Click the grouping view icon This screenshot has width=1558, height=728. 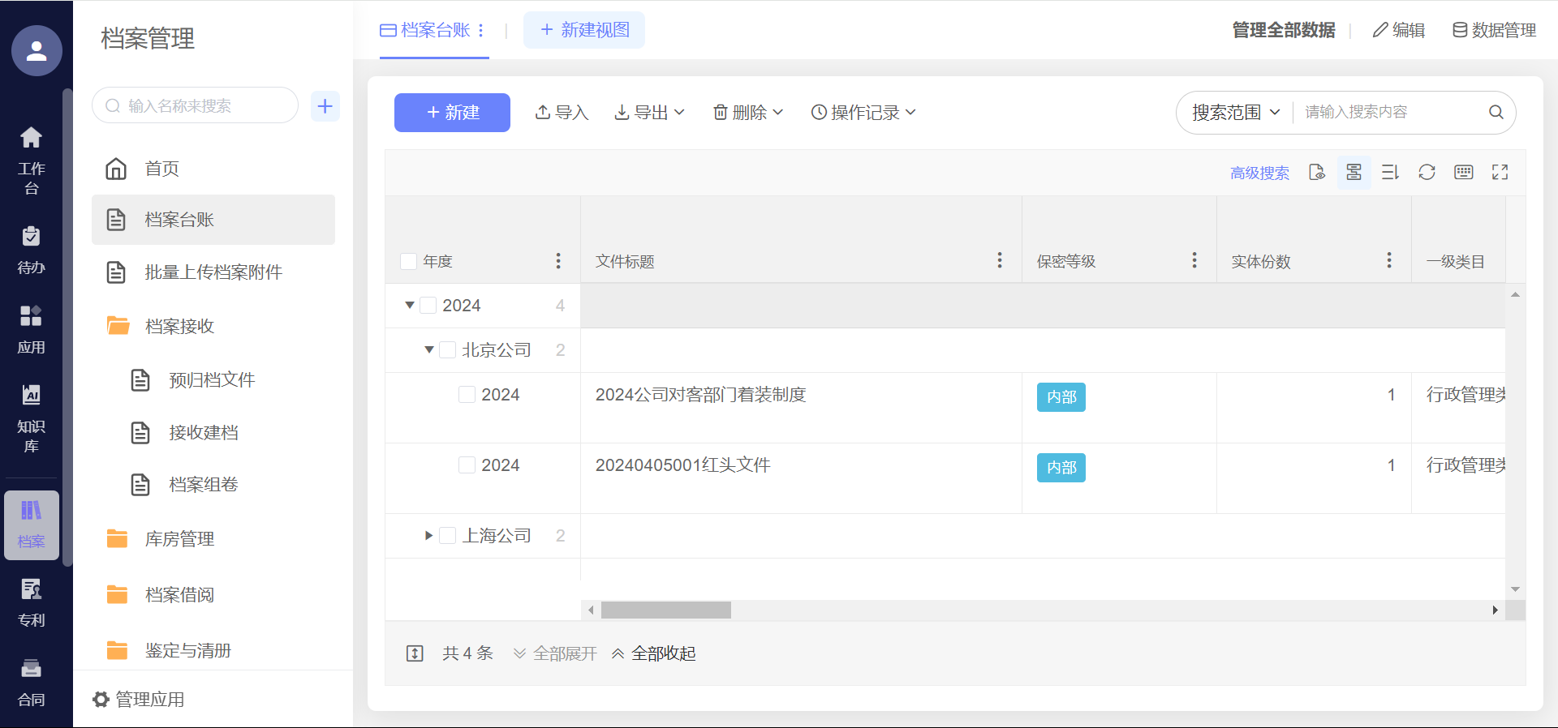pyautogui.click(x=1354, y=172)
